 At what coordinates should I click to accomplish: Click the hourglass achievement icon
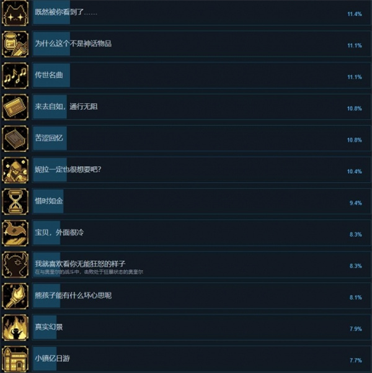click(x=15, y=202)
